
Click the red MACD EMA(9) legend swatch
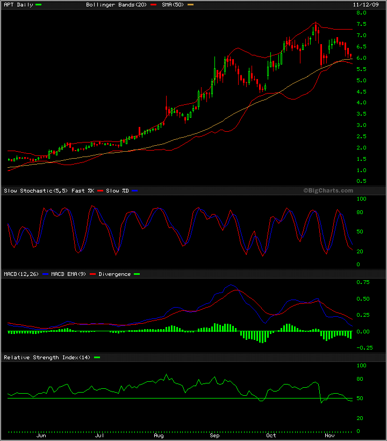click(93, 274)
